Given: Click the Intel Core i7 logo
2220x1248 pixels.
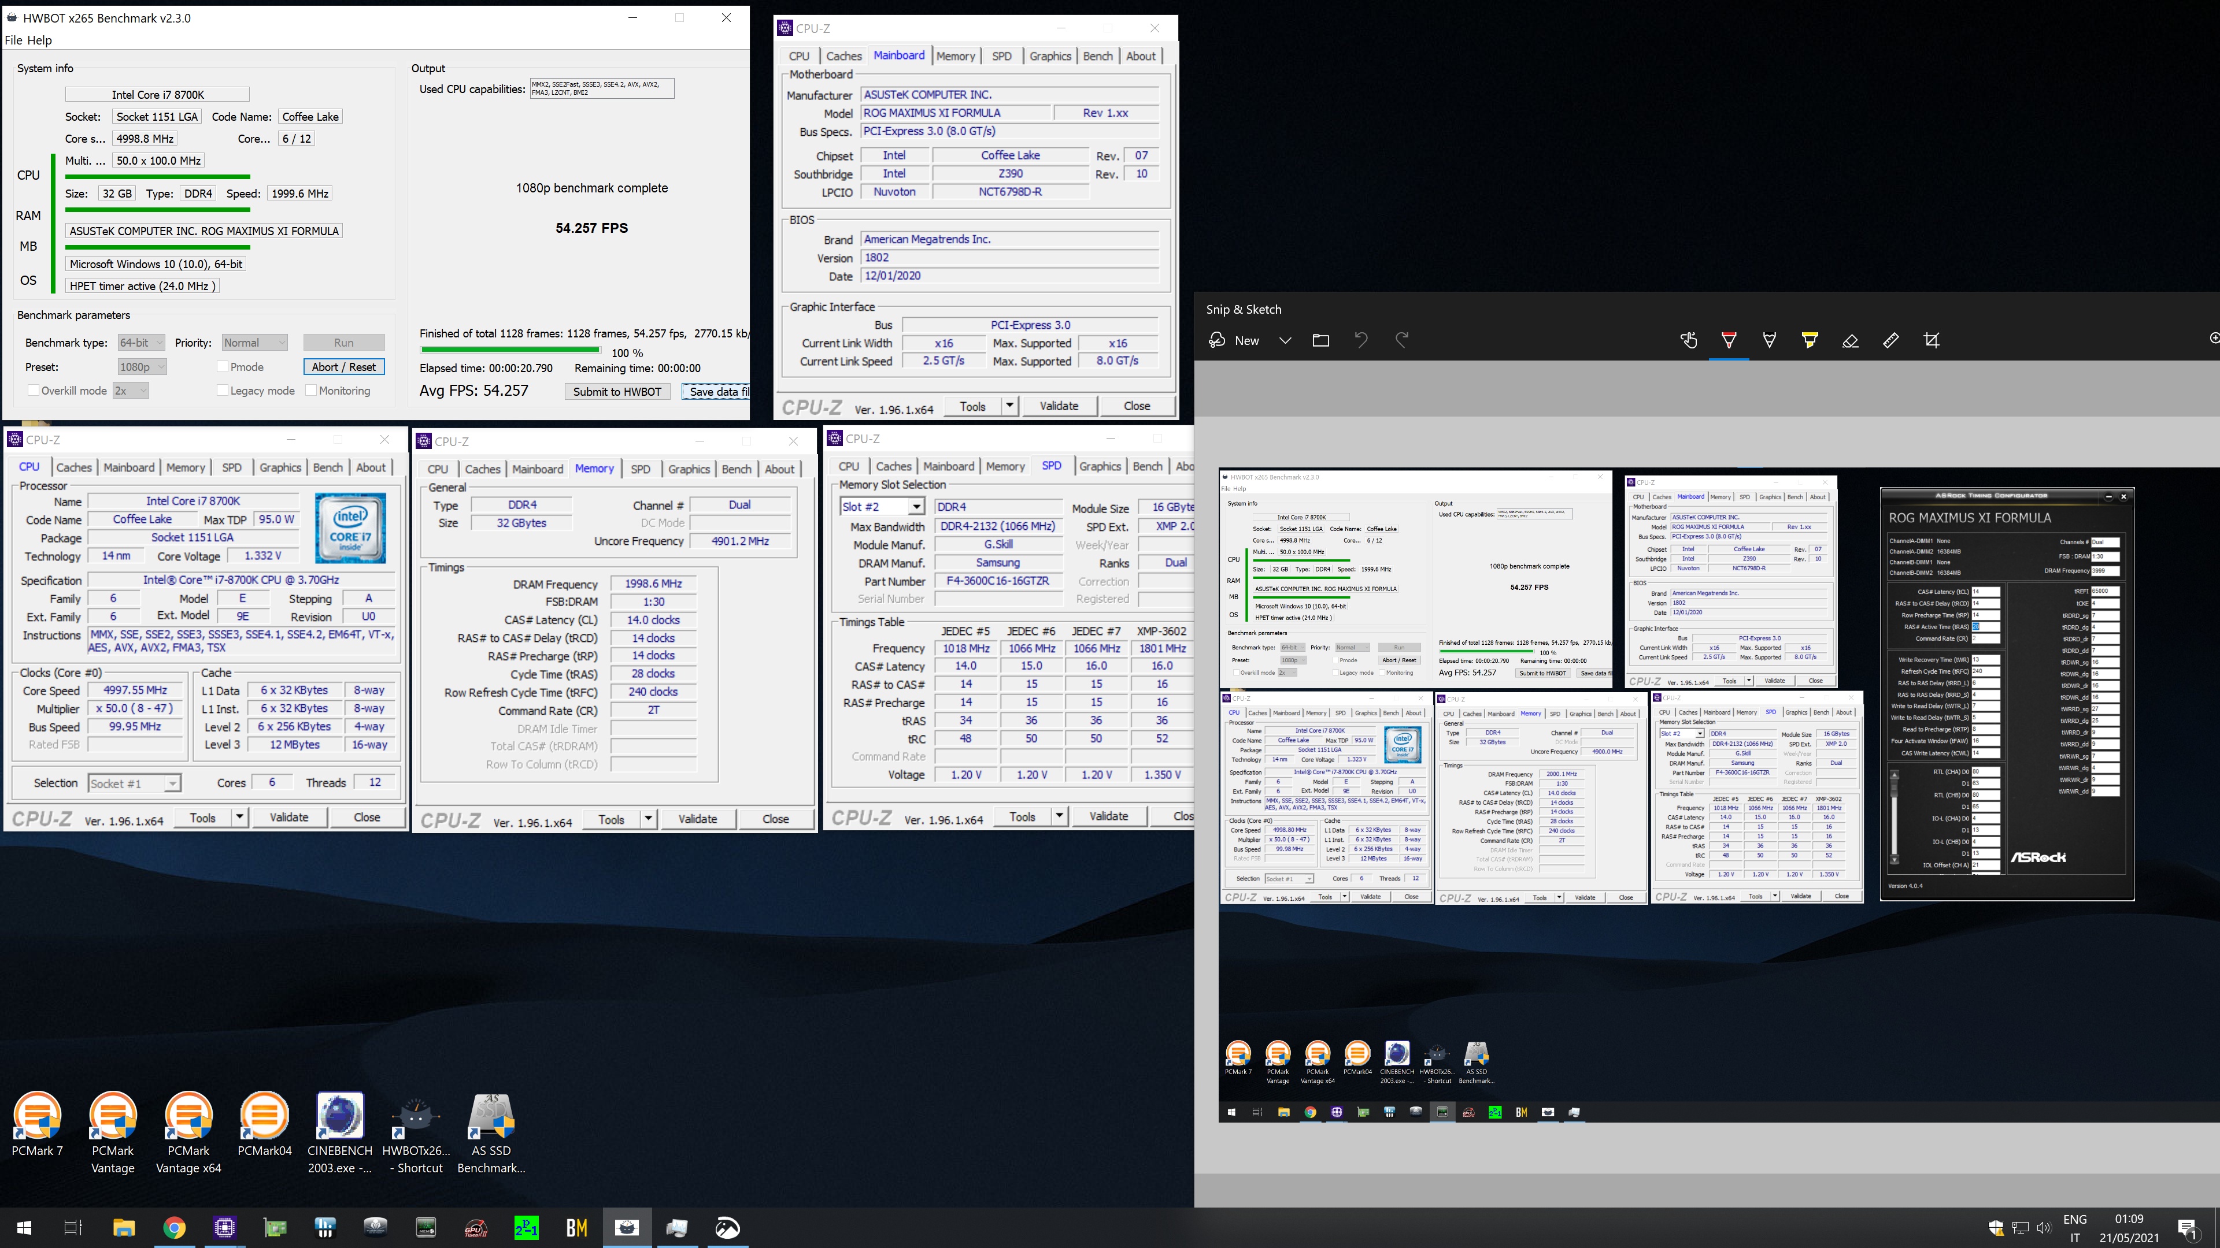Looking at the screenshot, I should click(350, 528).
